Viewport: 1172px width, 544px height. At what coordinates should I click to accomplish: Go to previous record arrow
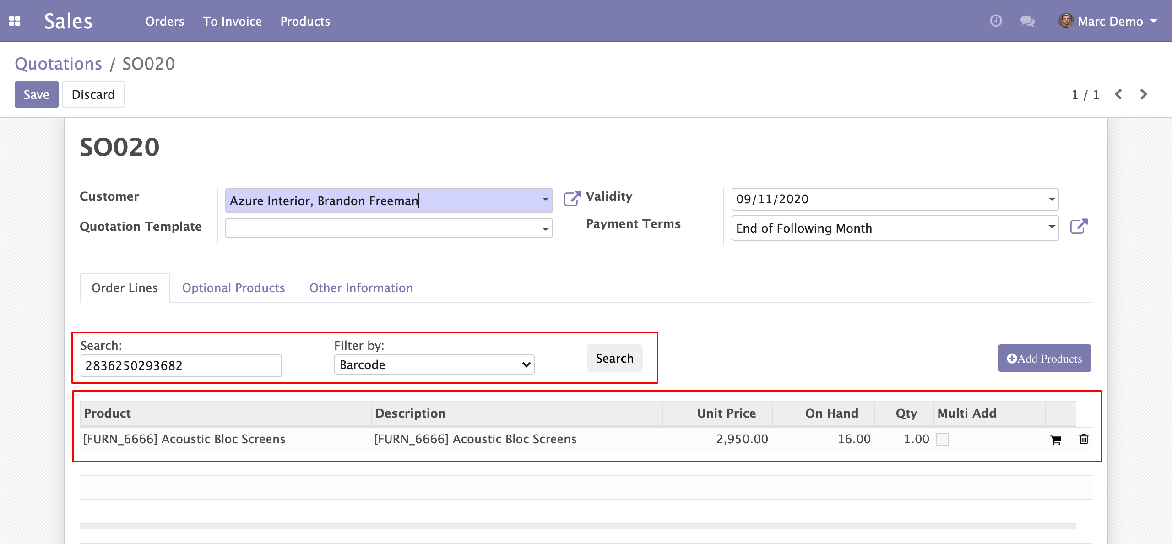coord(1118,94)
